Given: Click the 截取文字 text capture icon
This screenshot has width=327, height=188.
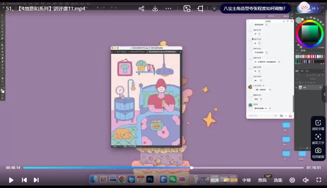Looking at the screenshot, I should (x=318, y=138).
